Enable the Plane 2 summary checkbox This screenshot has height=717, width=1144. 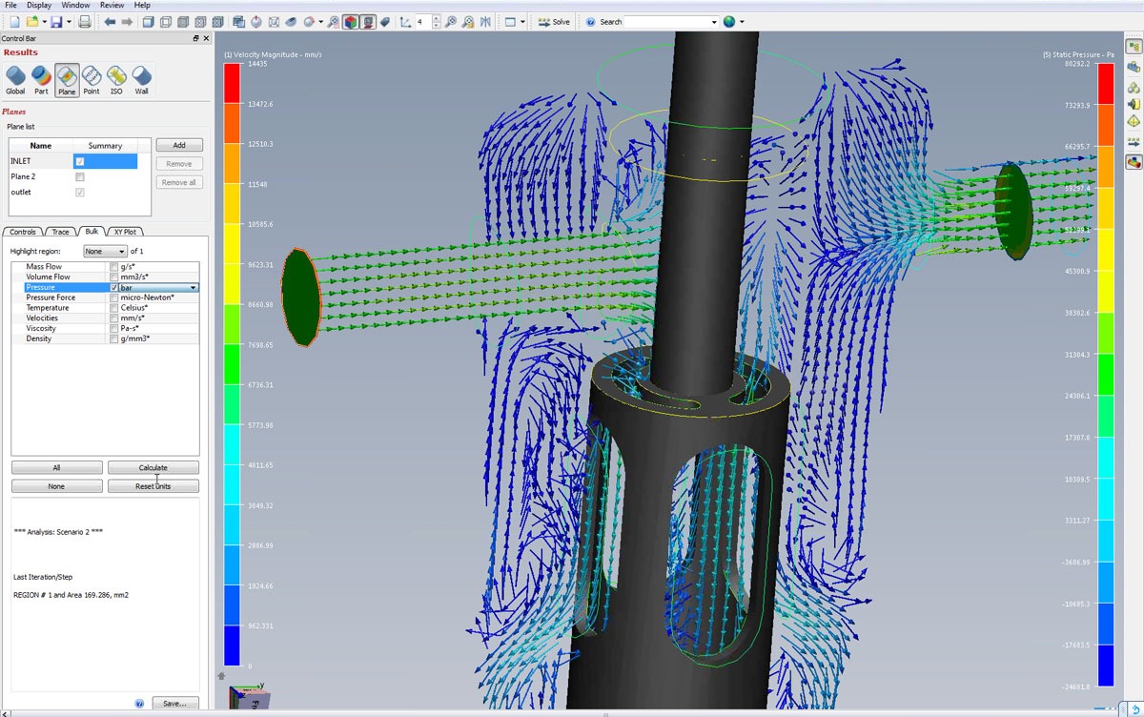[x=80, y=177]
